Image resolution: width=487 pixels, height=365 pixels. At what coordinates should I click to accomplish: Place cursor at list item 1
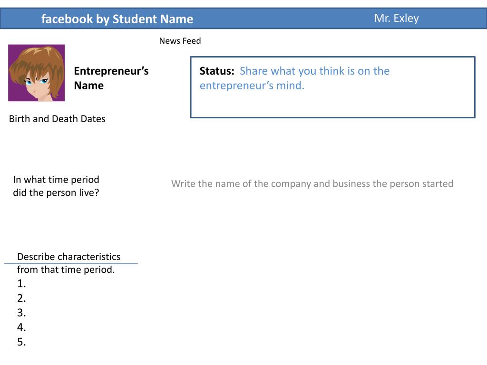(21, 284)
